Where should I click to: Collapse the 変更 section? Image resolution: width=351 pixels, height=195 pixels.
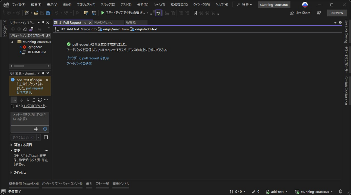pyautogui.click(x=11, y=151)
